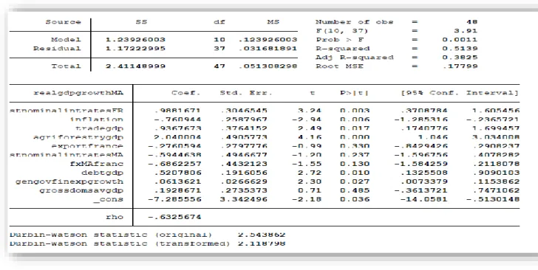This screenshot has height=270, width=538.
Task: Select the Adj R-squared value 0.3825
Action: pos(460,58)
